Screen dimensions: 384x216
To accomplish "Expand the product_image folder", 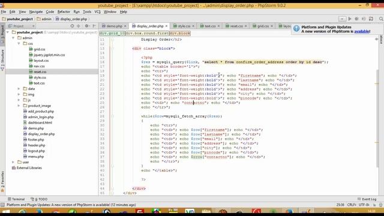I will coord(19,106).
